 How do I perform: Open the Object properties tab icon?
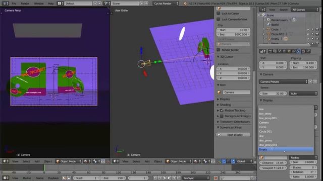pos(289,51)
